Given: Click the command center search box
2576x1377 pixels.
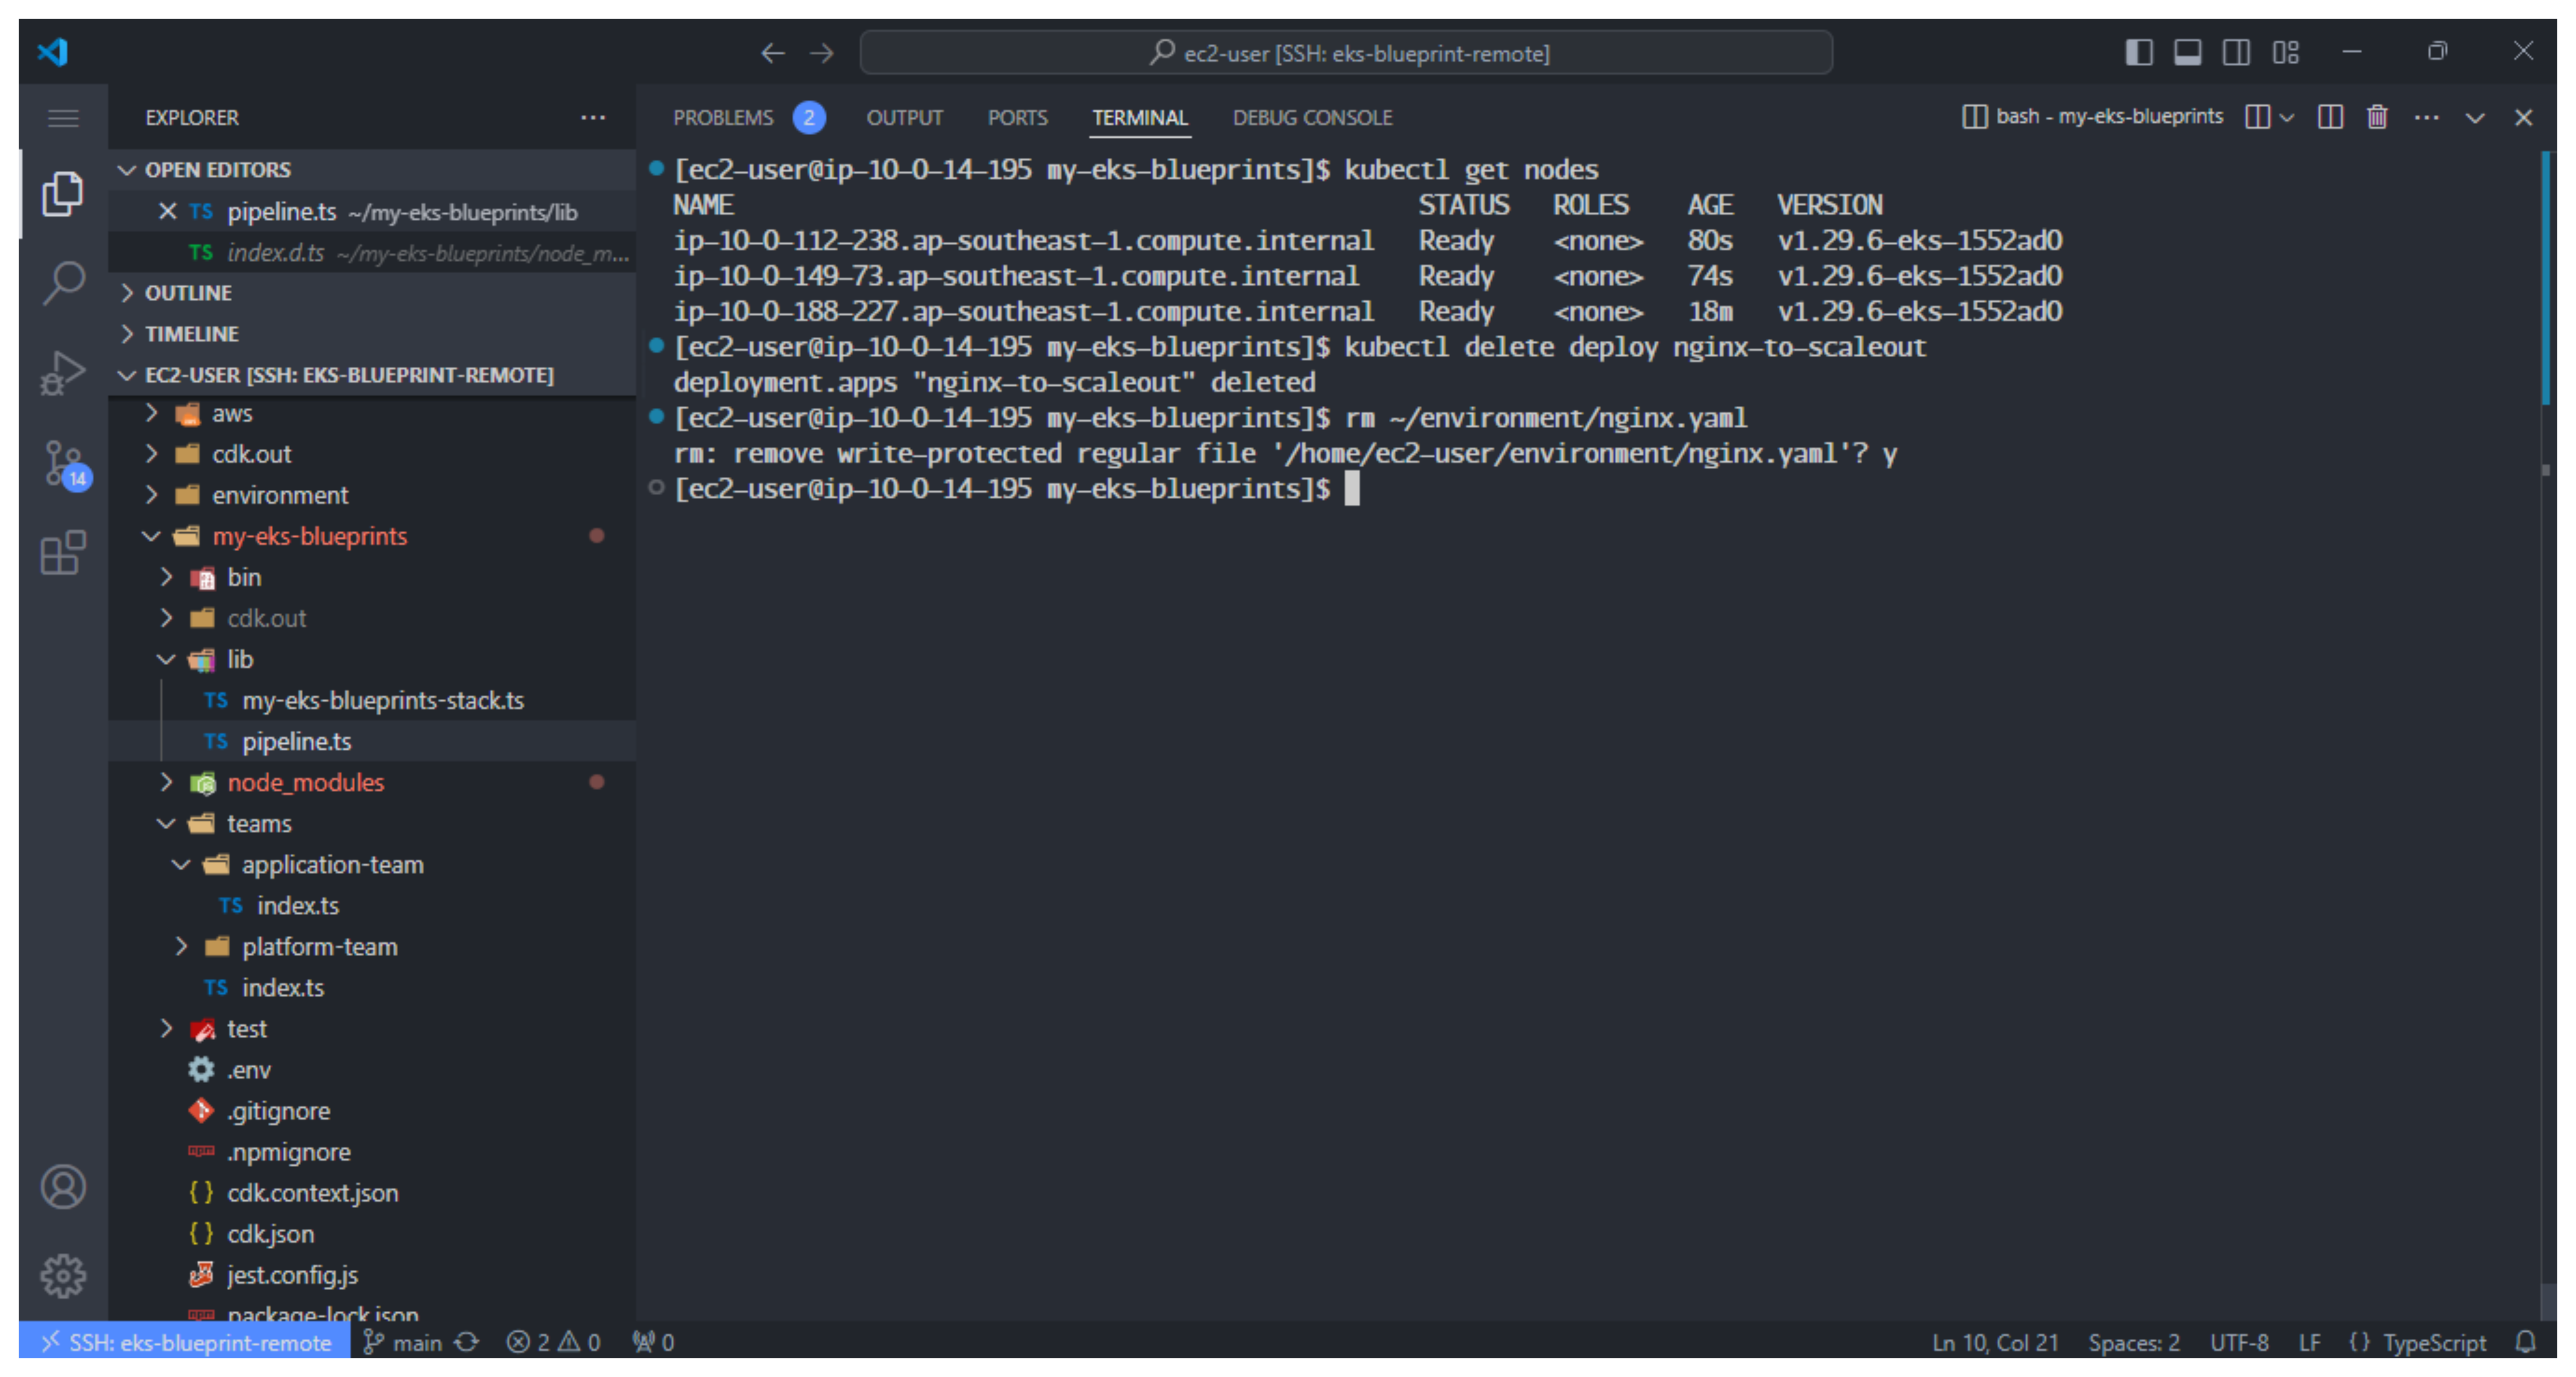Looking at the screenshot, I should tap(1346, 53).
